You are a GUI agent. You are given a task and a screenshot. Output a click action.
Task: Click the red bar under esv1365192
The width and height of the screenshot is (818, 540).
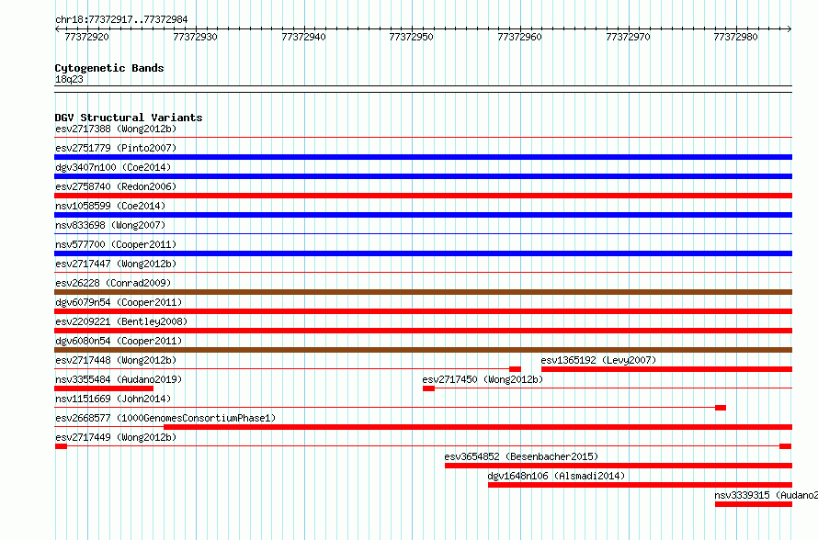pyautogui.click(x=666, y=369)
